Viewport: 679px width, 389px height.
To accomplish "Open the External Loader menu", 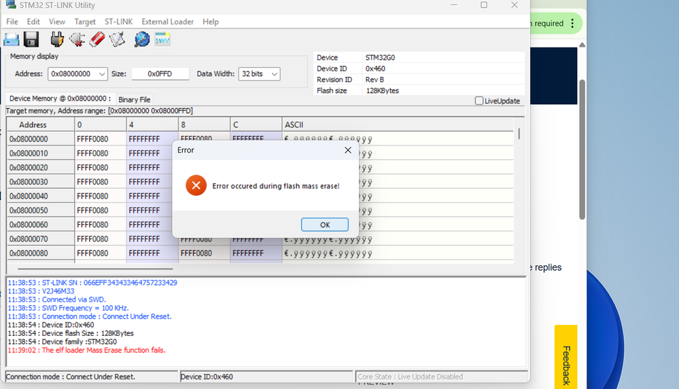I will [x=168, y=22].
